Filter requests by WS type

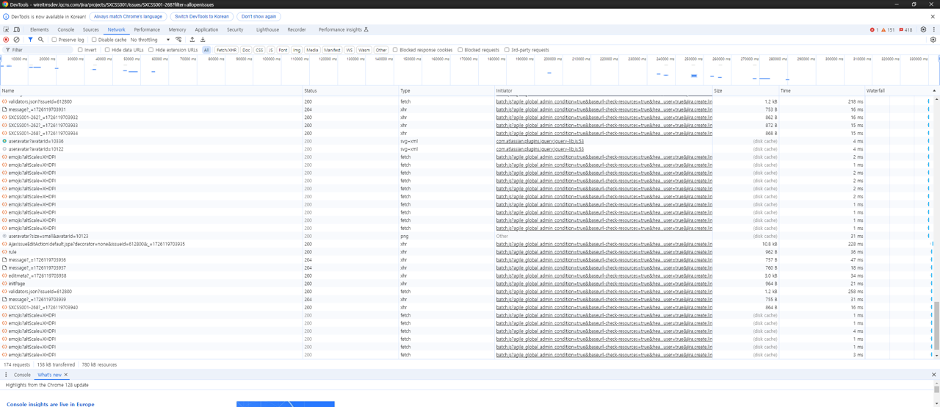pyautogui.click(x=350, y=50)
